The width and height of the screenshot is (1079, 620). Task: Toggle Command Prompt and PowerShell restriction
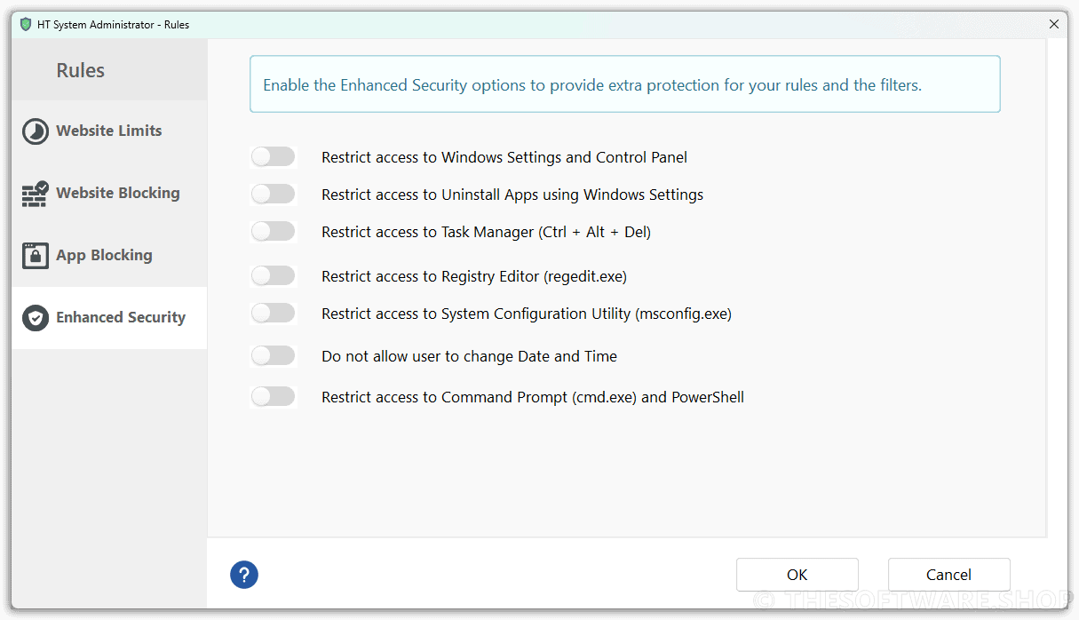(273, 397)
